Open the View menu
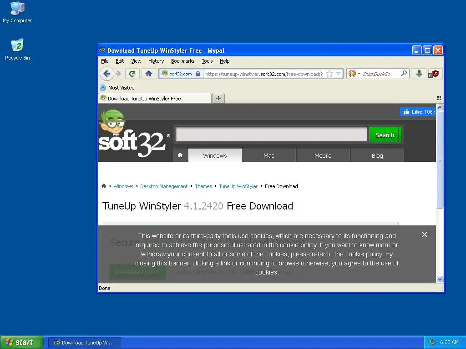 click(136, 61)
